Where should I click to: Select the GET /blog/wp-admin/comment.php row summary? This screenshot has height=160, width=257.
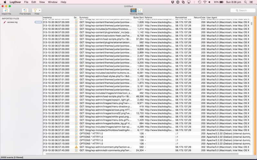[x=105, y=147]
